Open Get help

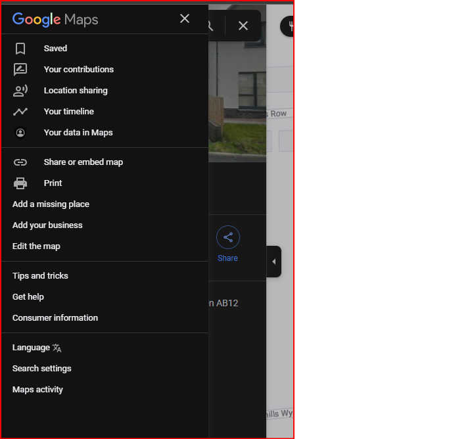(105, 297)
